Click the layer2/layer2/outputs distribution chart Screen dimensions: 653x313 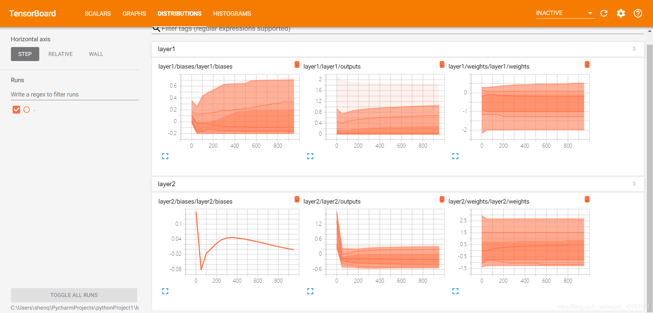(x=385, y=242)
